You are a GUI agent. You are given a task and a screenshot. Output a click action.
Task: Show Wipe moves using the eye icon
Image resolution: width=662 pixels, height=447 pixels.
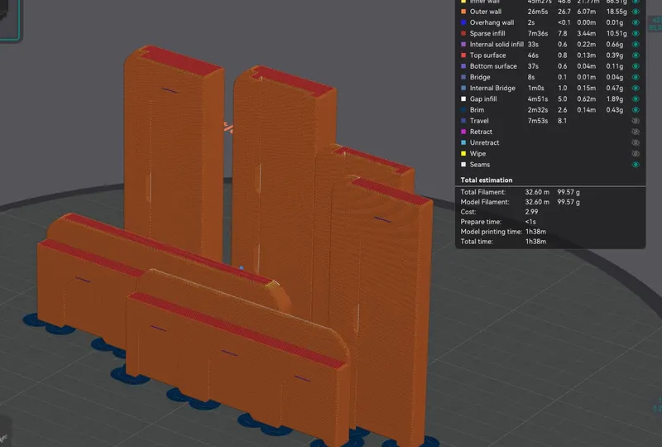pyautogui.click(x=636, y=154)
